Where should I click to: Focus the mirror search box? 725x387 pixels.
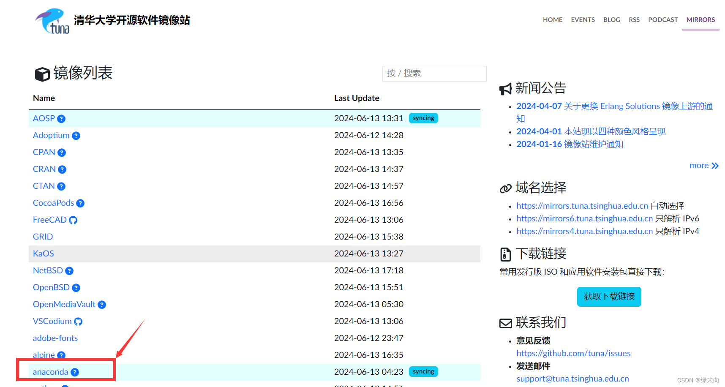[x=434, y=74]
